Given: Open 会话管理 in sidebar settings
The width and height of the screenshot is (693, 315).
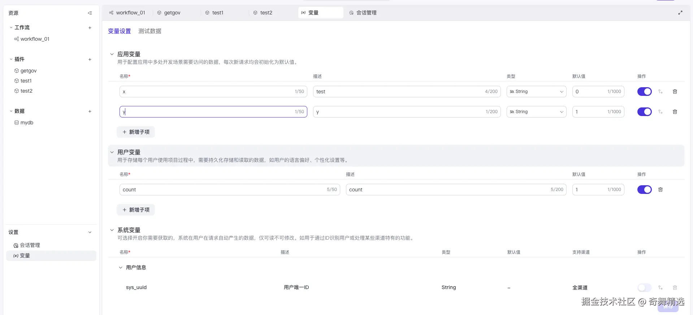Looking at the screenshot, I should tap(30, 245).
